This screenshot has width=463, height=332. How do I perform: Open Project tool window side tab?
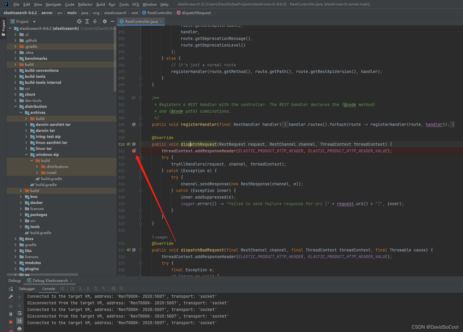coord(3,28)
